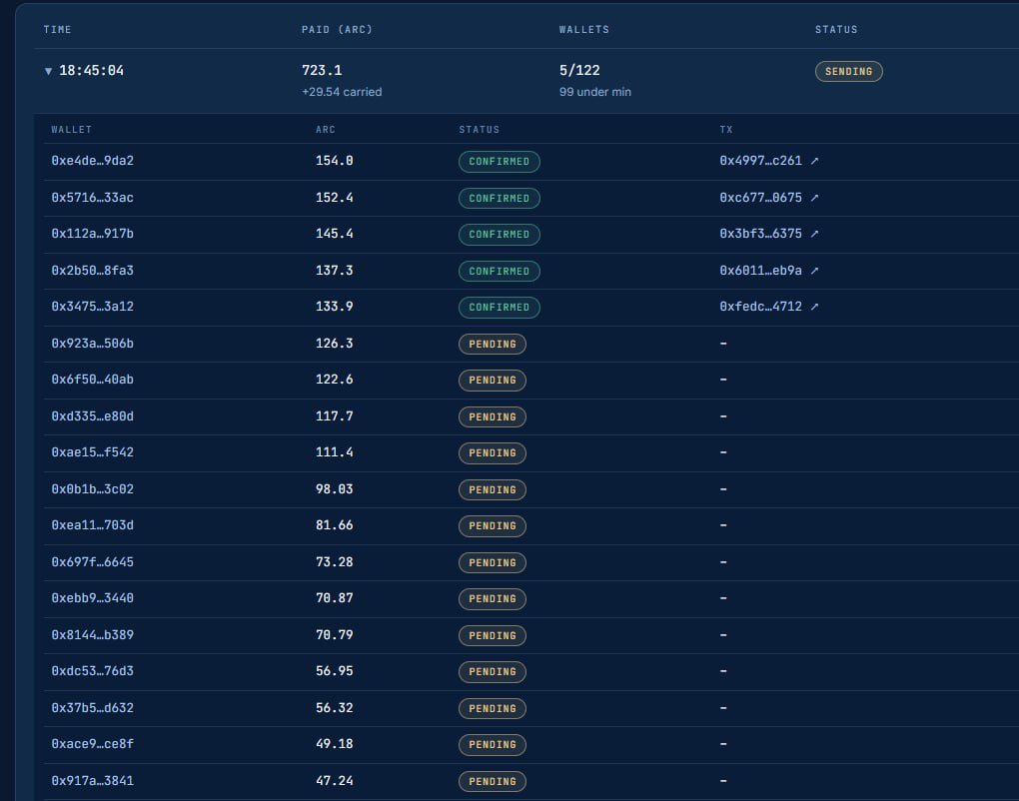Select wallet address 0xdc53…76d3
The height and width of the screenshot is (801, 1019).
[x=92, y=671]
